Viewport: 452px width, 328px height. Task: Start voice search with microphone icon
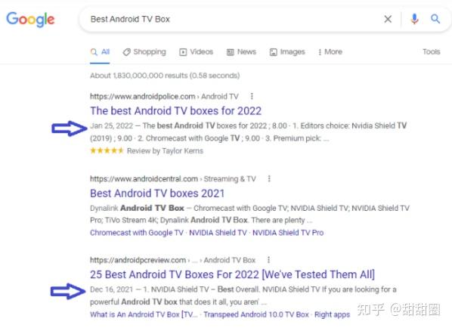(414, 20)
